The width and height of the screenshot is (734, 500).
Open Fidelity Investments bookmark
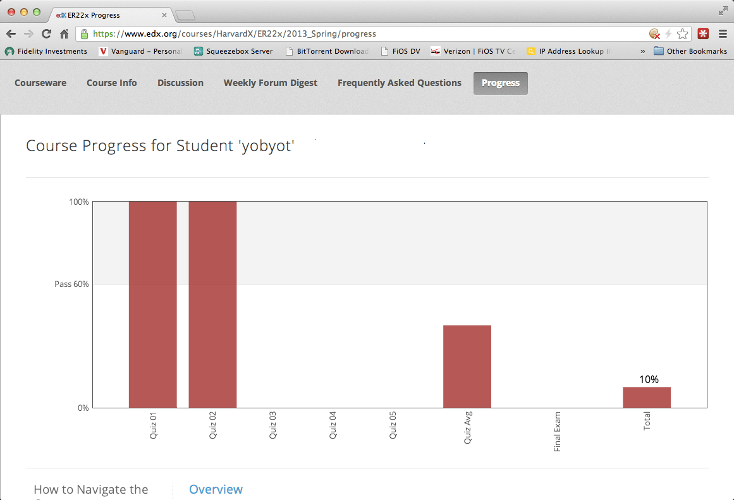click(x=46, y=51)
